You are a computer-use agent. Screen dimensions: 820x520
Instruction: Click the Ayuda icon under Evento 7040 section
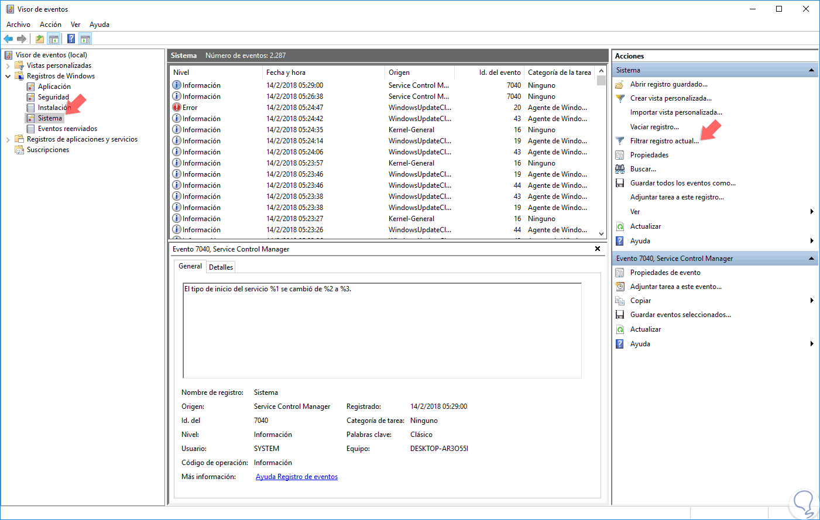[x=620, y=344]
